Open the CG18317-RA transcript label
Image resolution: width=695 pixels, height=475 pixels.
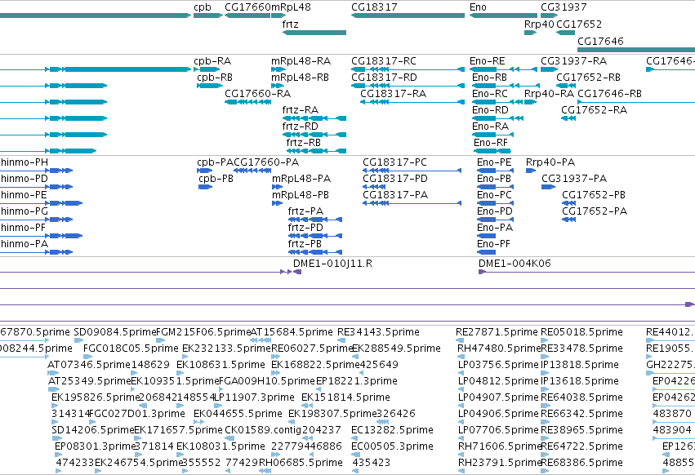tap(393, 94)
